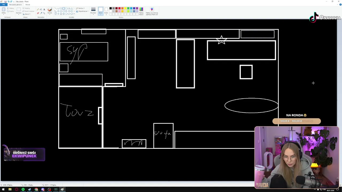This screenshot has height=192, width=342.
Task: Select the Eraser tool
Action: pyautogui.click(x=38, y=13)
